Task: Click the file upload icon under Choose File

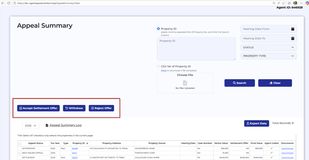Action: (x=185, y=83)
